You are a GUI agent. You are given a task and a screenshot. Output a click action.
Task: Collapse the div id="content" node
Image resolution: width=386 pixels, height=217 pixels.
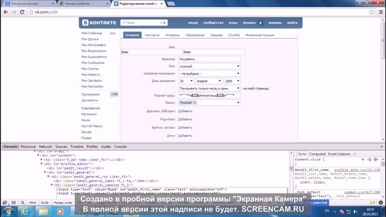click(38, 156)
